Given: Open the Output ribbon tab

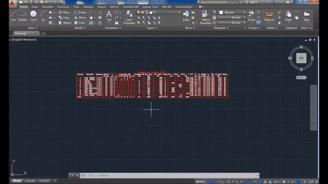Looking at the screenshot, I should pos(101,7).
